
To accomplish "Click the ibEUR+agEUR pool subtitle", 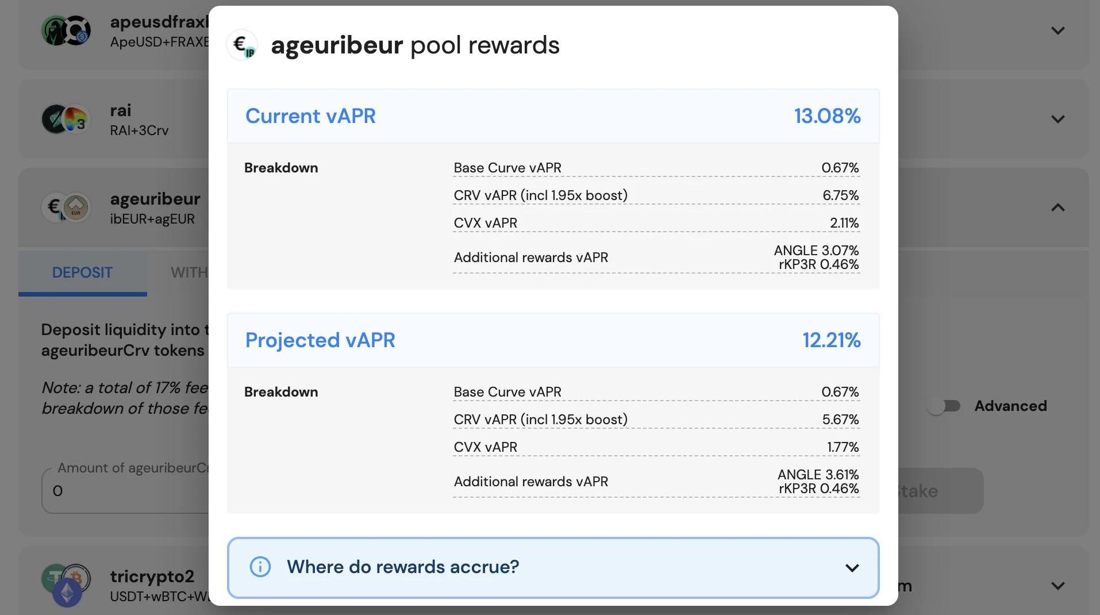I will [152, 219].
